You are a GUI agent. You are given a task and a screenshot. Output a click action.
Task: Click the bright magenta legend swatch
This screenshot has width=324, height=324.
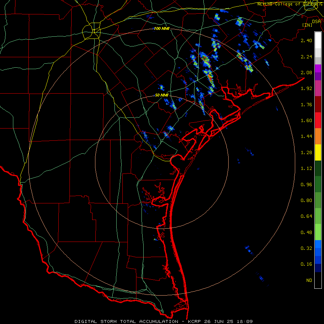[x=318, y=68]
